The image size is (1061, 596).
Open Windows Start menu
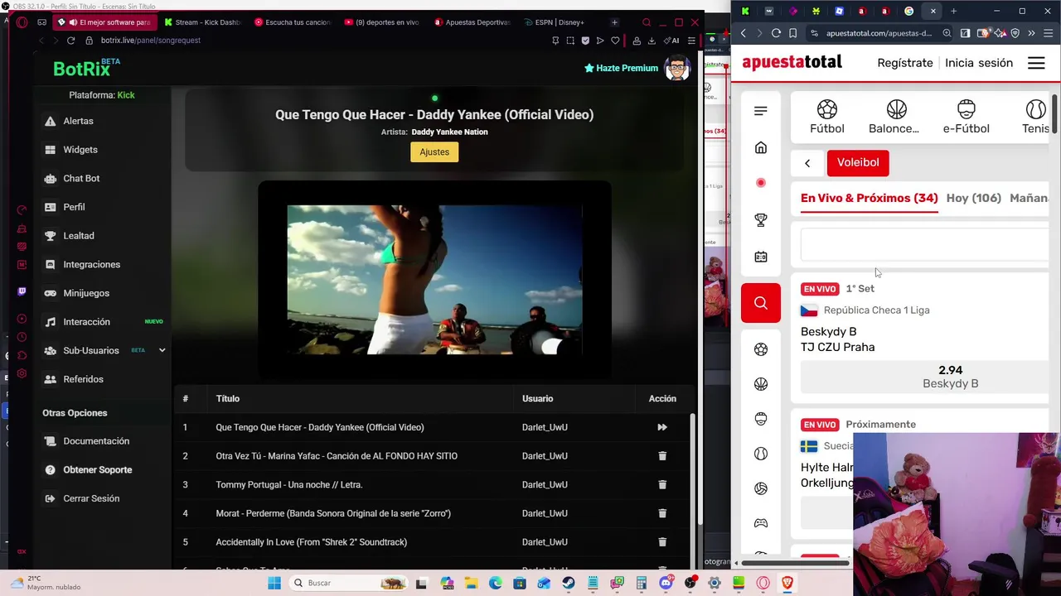pyautogui.click(x=274, y=583)
